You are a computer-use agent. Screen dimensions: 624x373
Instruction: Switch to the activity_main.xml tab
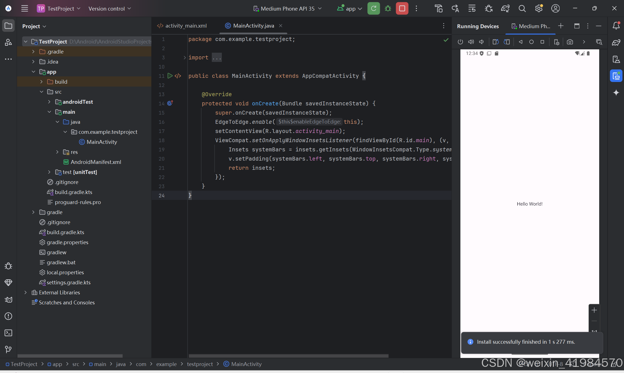(x=186, y=26)
